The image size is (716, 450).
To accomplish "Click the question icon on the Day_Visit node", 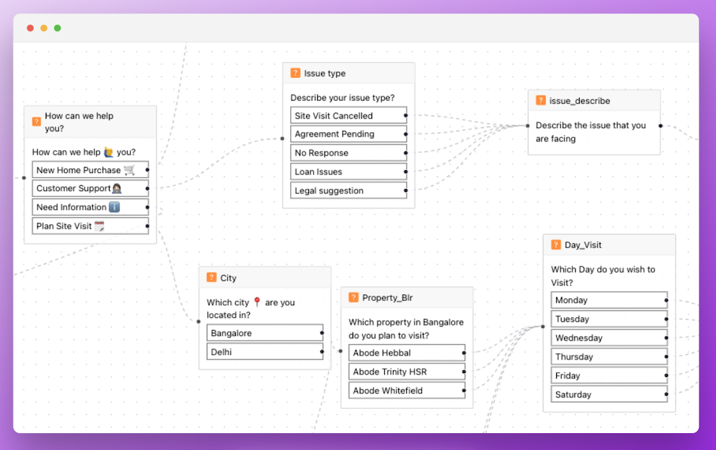I will (556, 244).
